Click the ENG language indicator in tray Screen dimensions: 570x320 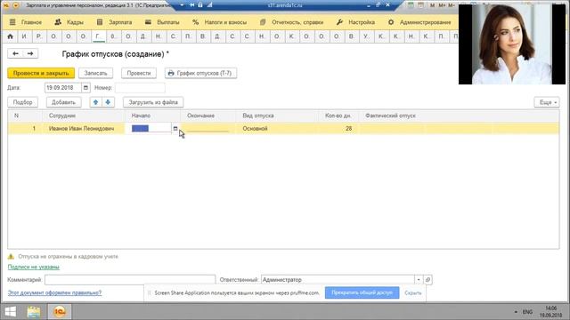527,312
